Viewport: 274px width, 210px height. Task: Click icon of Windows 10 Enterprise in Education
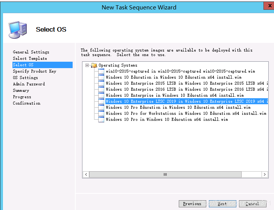[101, 95]
